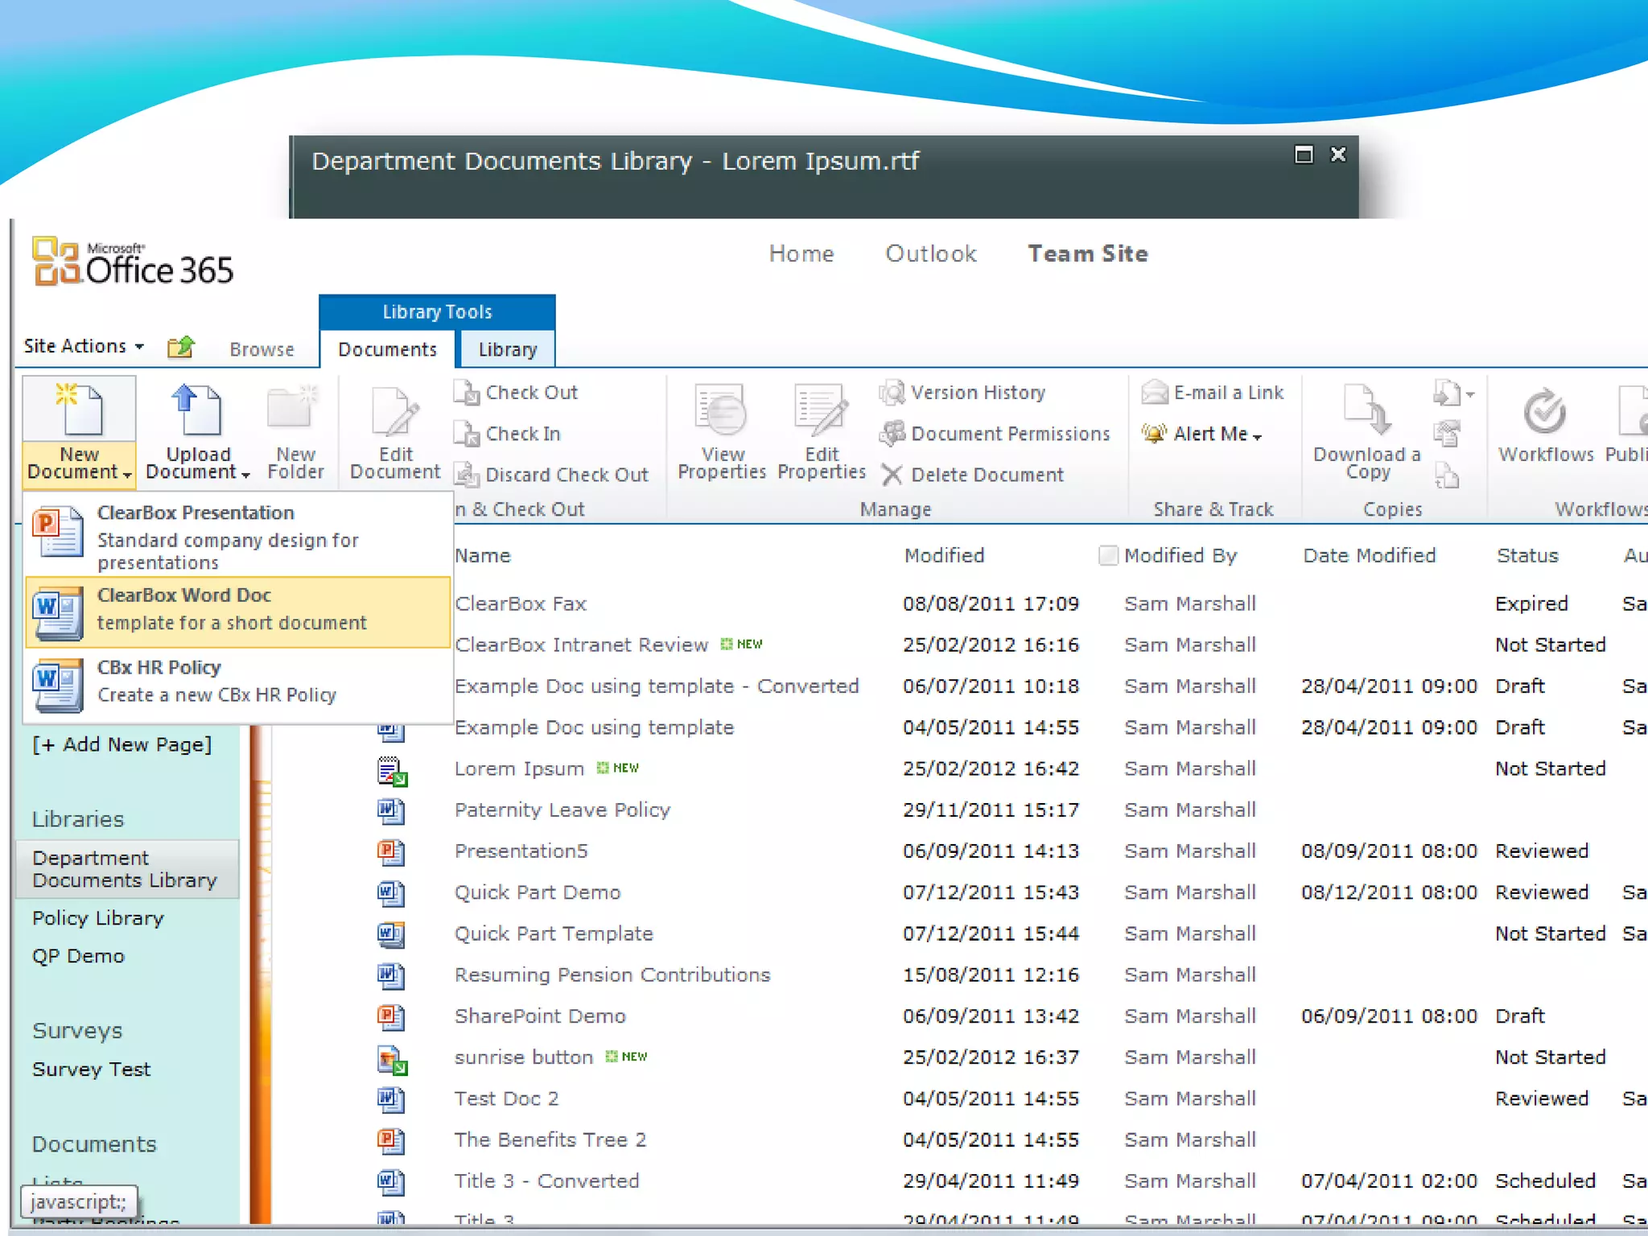
Task: Click Delete Document in the ribbon
Action: pos(987,475)
